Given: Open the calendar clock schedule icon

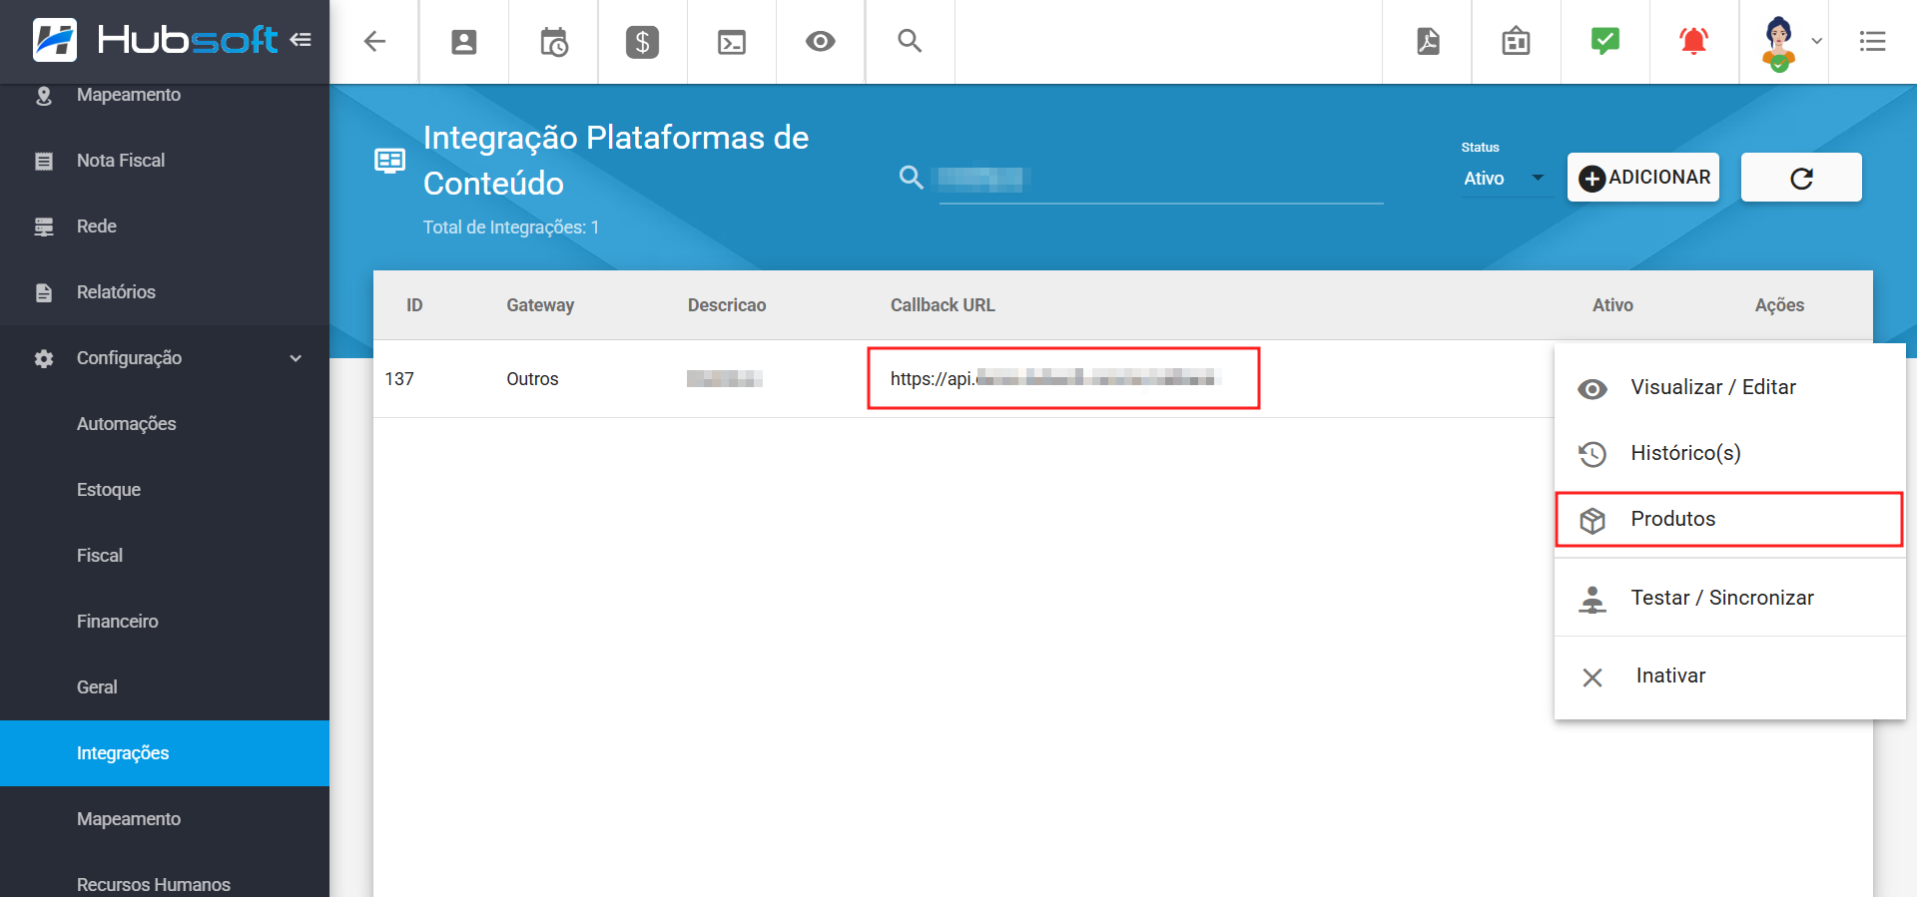Looking at the screenshot, I should click(x=553, y=42).
